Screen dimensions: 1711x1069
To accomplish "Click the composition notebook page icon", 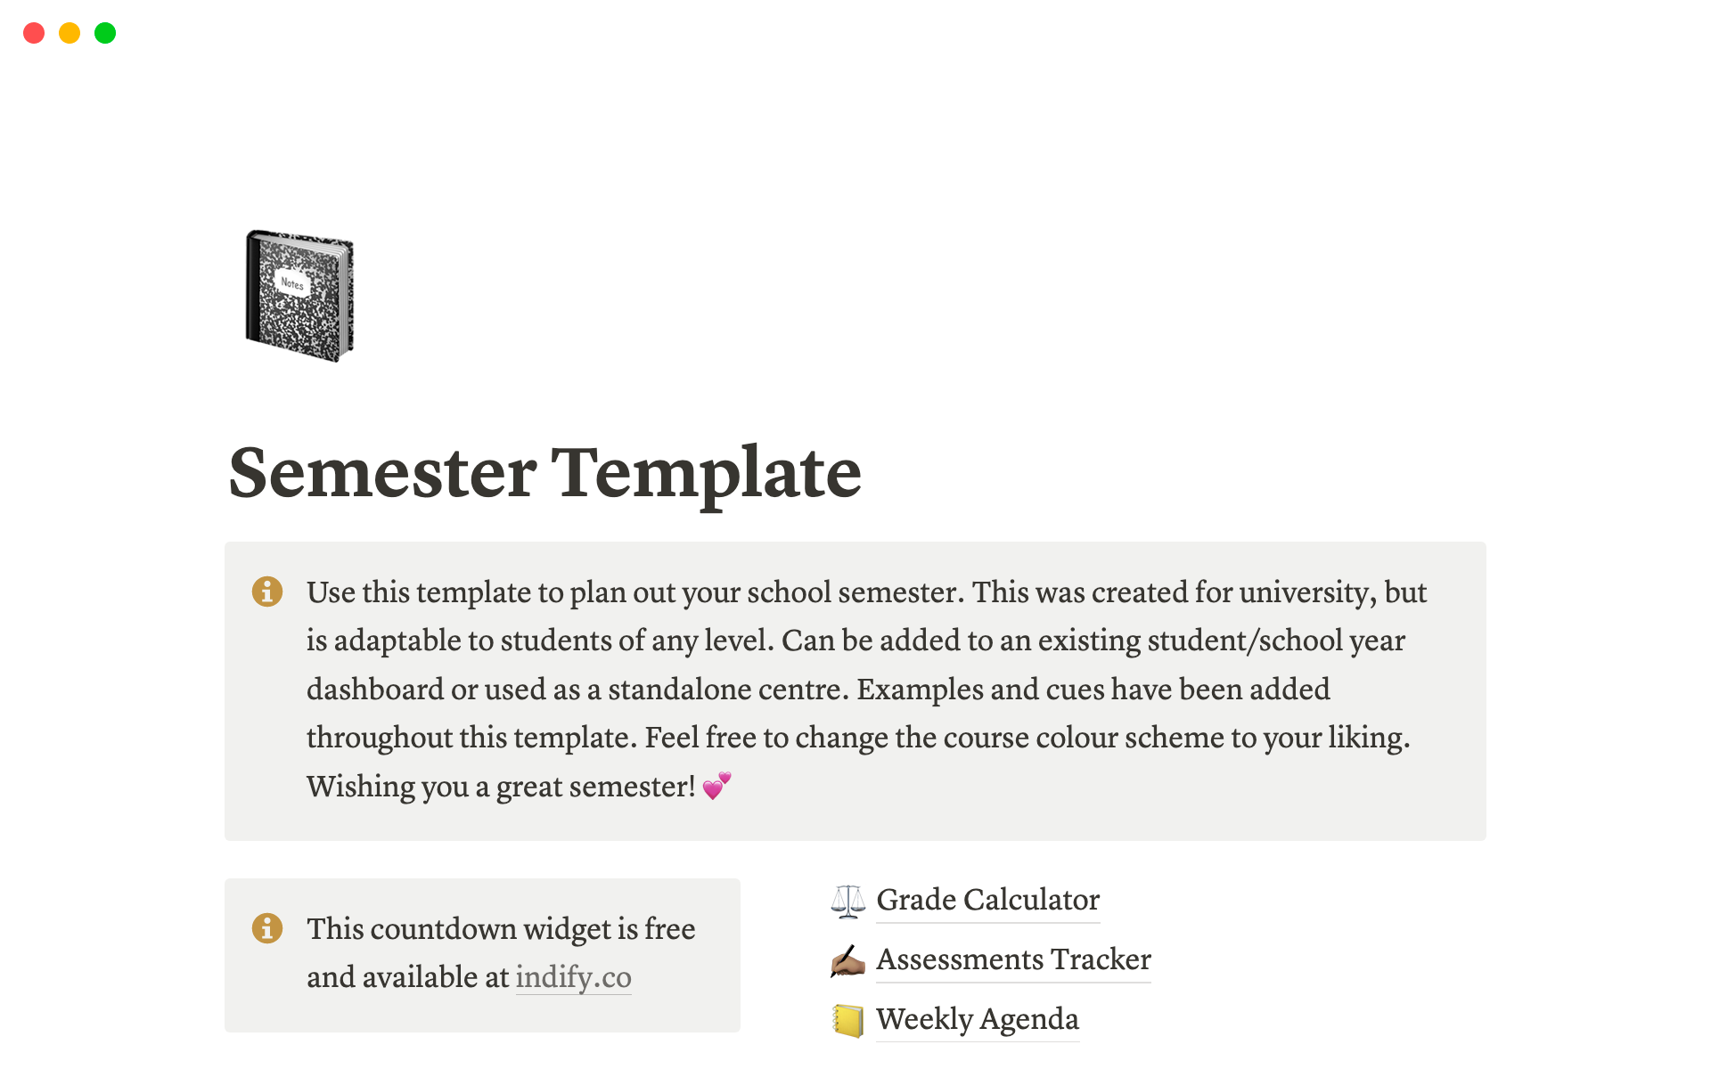I will (299, 296).
